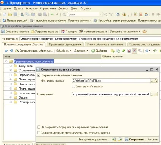
Task: Click the main Конвертация field above the tabs
Action: point(90,39)
